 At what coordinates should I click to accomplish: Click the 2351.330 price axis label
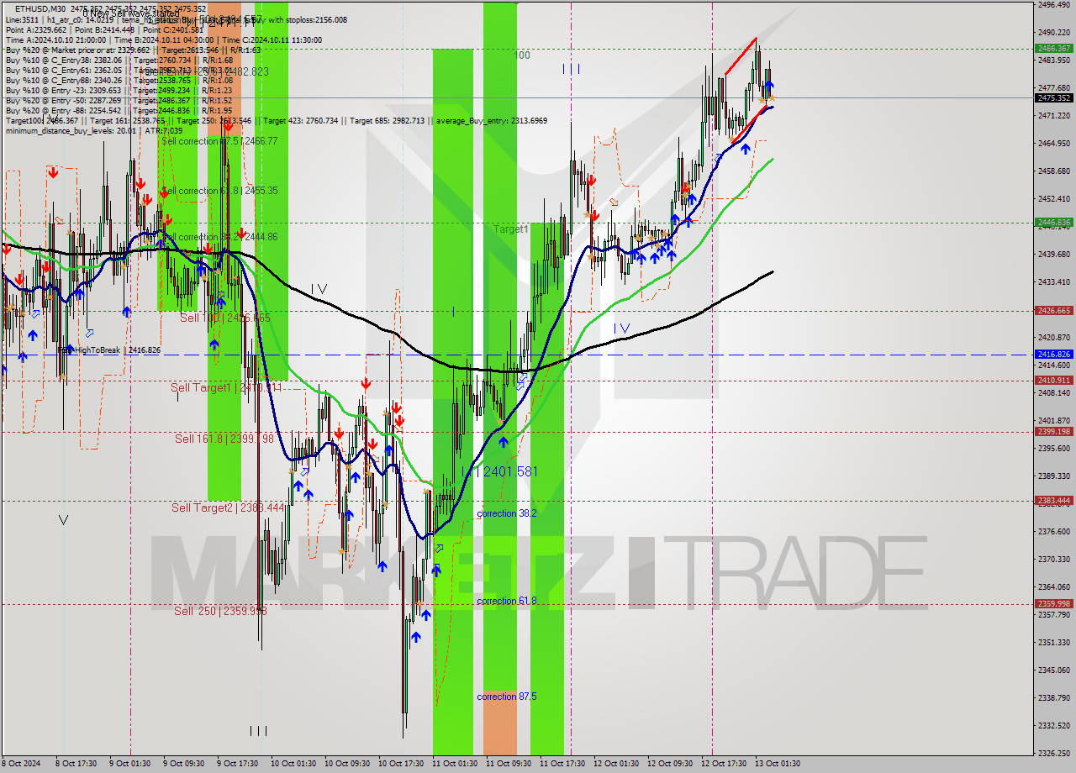pos(1053,643)
